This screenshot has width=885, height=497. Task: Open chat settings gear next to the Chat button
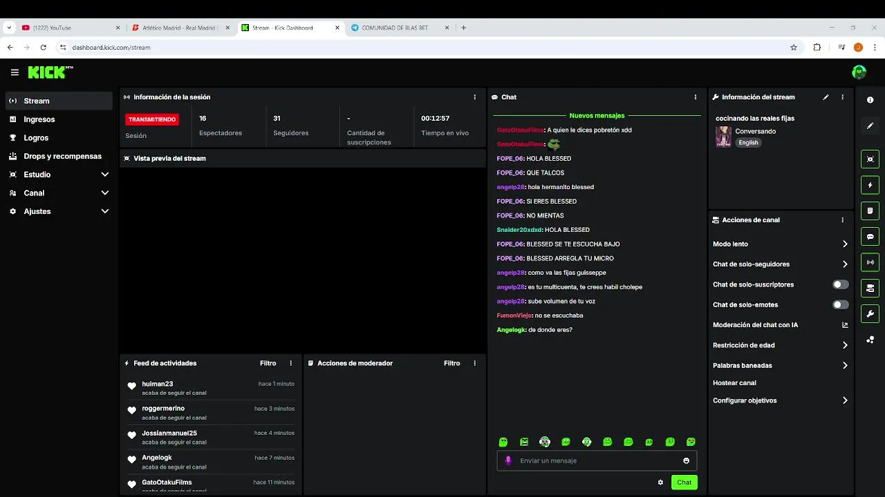pyautogui.click(x=660, y=483)
